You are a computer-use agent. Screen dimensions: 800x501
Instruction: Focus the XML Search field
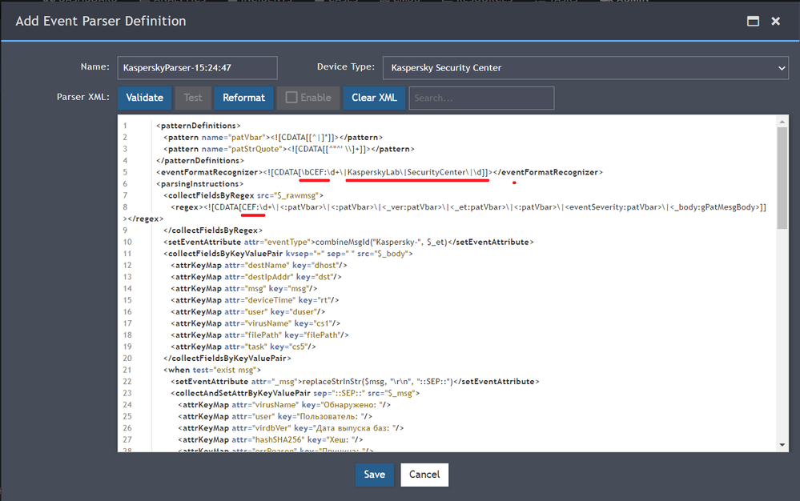(481, 98)
